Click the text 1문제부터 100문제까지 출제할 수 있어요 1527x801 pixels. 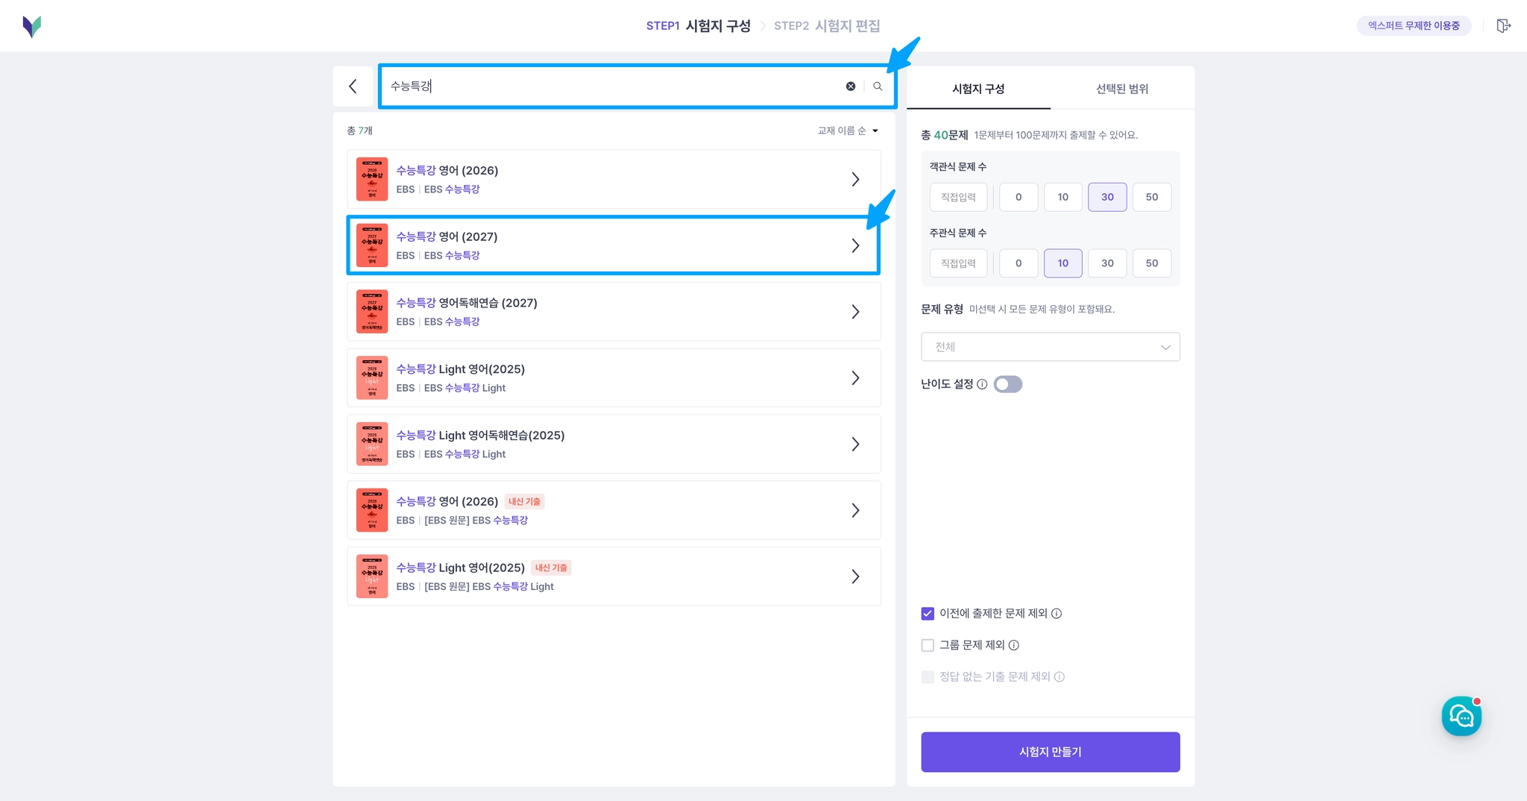tap(1056, 135)
